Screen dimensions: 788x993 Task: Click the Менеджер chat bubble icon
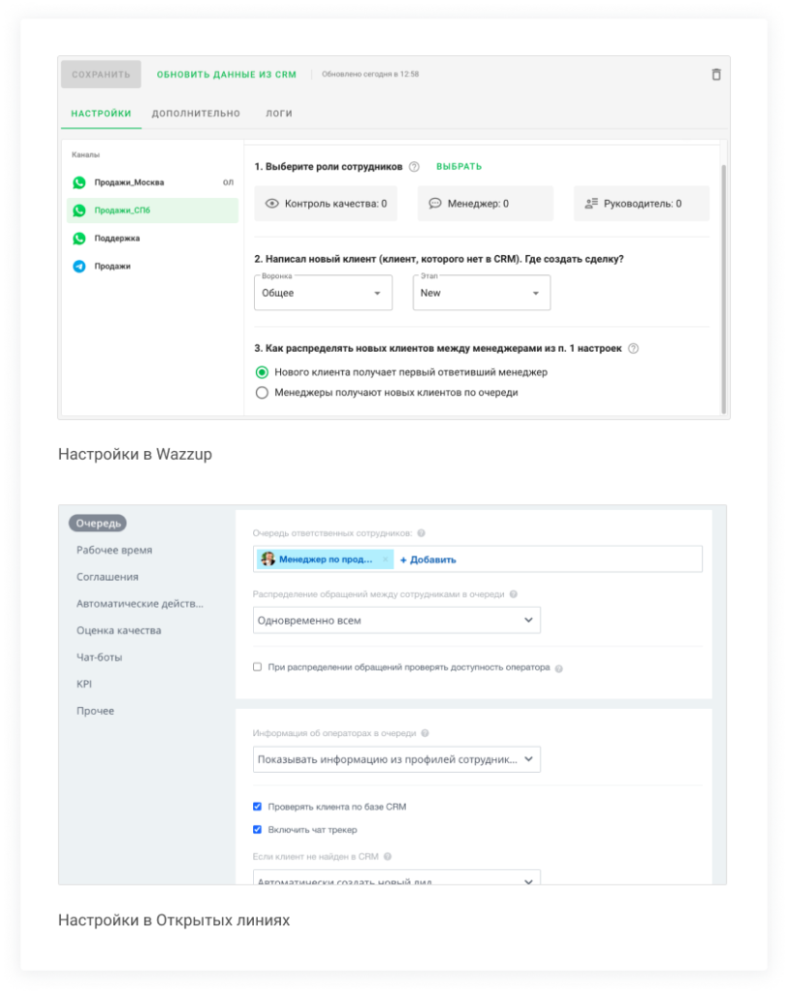click(x=435, y=205)
